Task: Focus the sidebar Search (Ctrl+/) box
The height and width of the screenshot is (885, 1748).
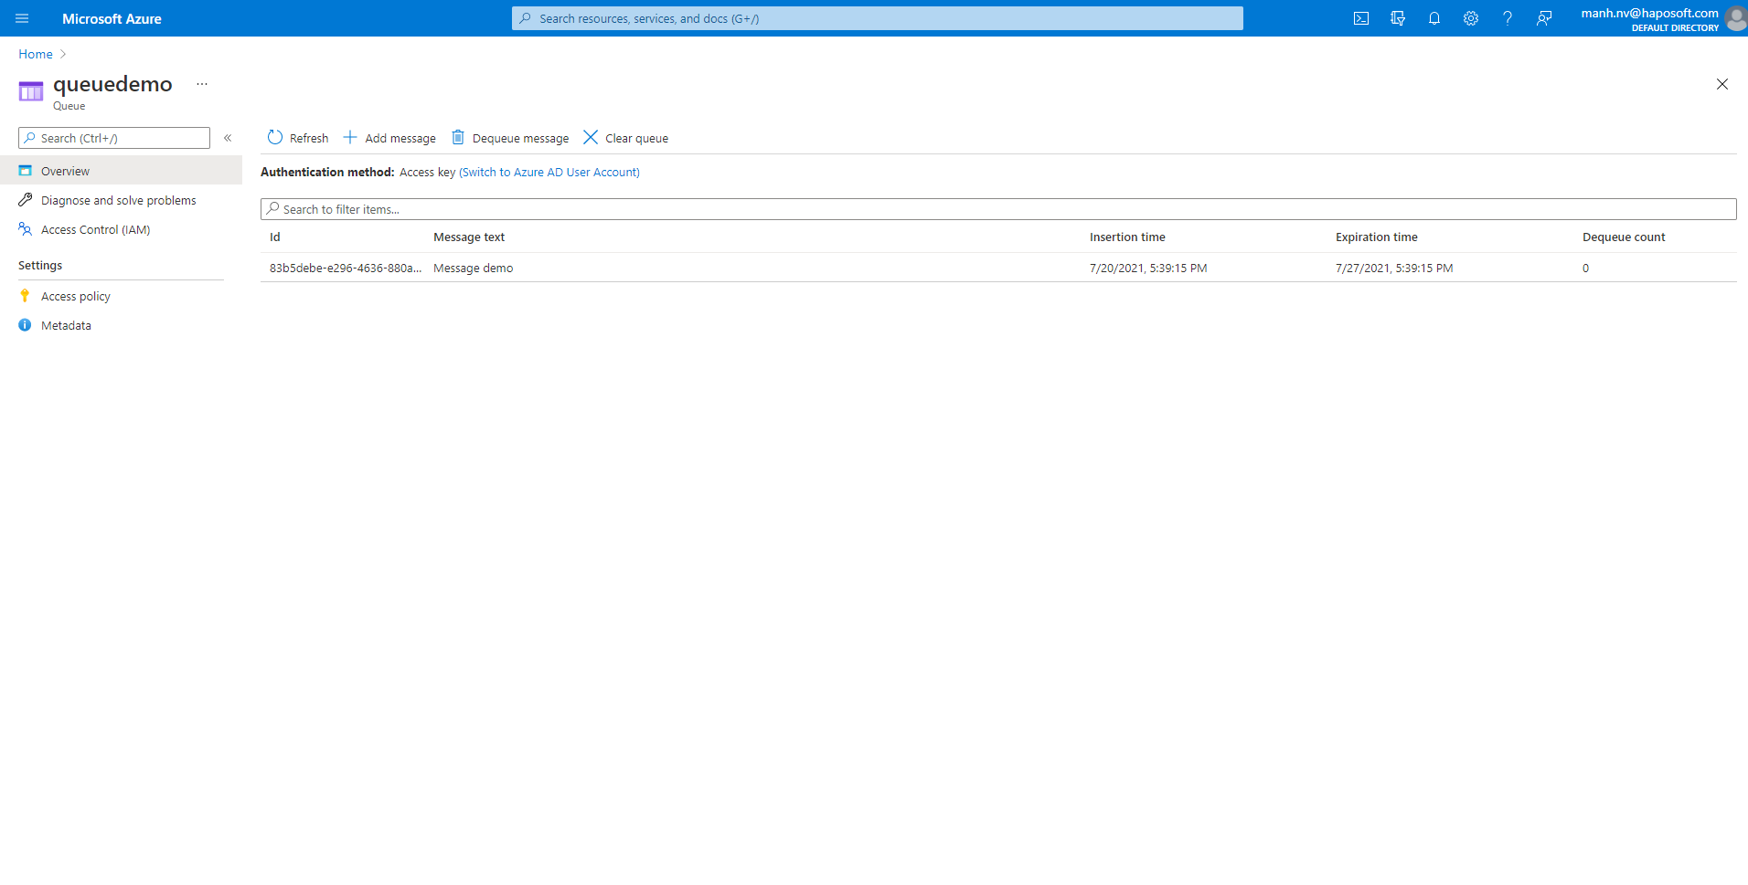Action: pos(114,138)
